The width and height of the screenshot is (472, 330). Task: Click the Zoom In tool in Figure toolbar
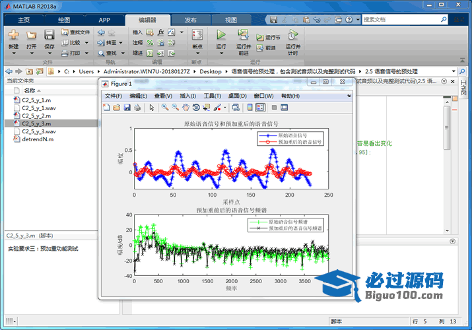[165, 108]
